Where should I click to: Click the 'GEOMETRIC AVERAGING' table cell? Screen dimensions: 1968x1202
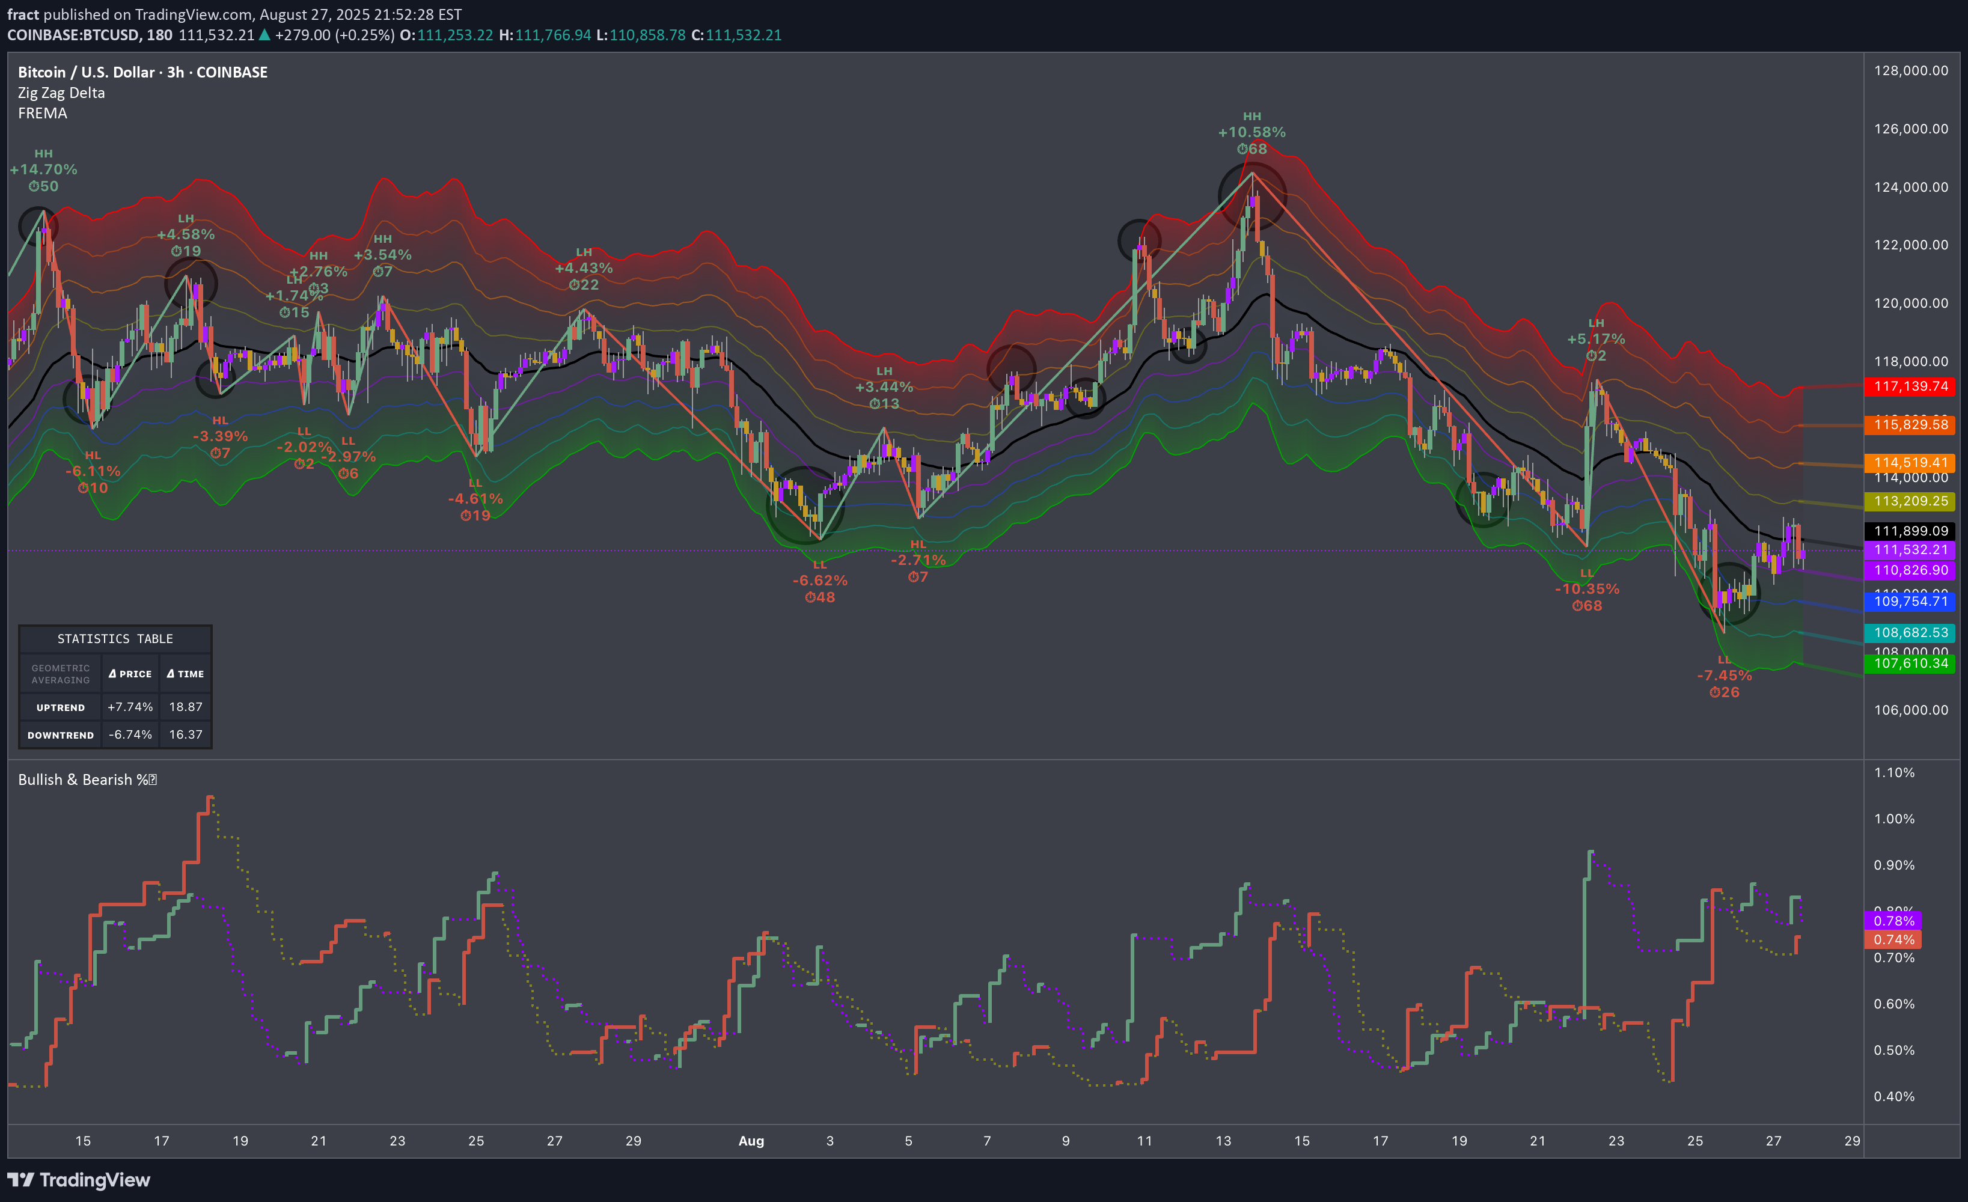pyautogui.click(x=61, y=674)
